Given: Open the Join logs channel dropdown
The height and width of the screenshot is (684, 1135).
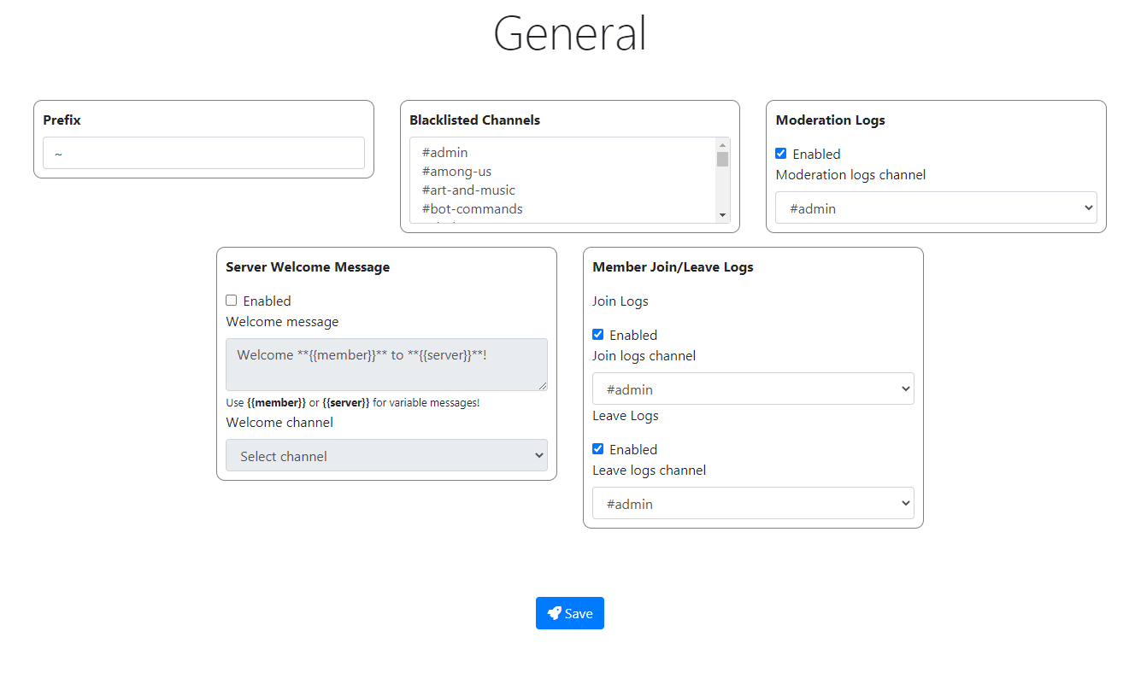Looking at the screenshot, I should [x=753, y=389].
